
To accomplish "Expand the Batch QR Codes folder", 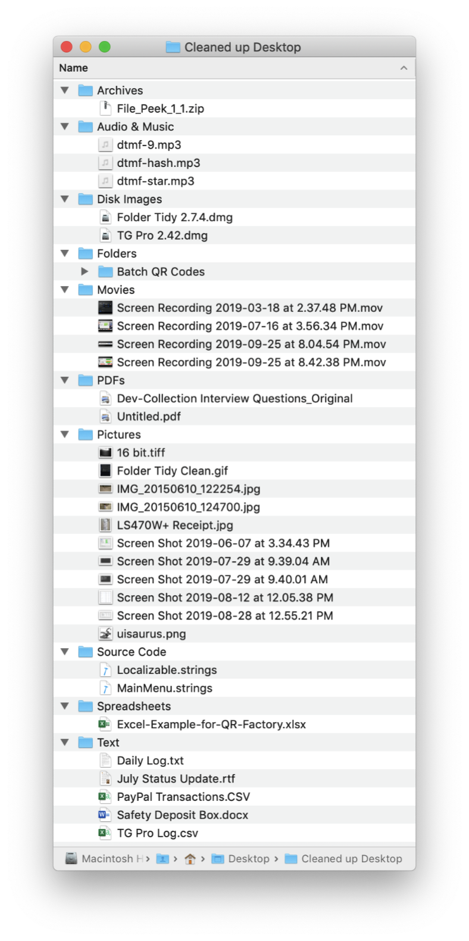I will tap(84, 271).
